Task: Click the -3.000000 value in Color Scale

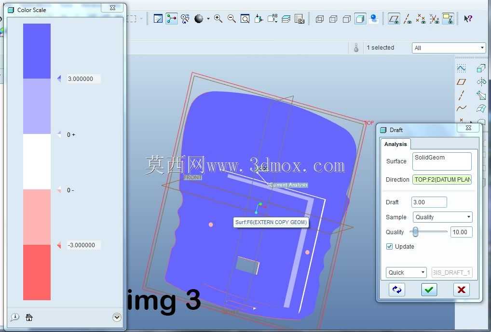Action: (83, 245)
